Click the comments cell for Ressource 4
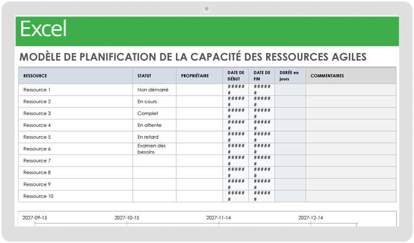This screenshot has height=243, width=414. point(351,125)
